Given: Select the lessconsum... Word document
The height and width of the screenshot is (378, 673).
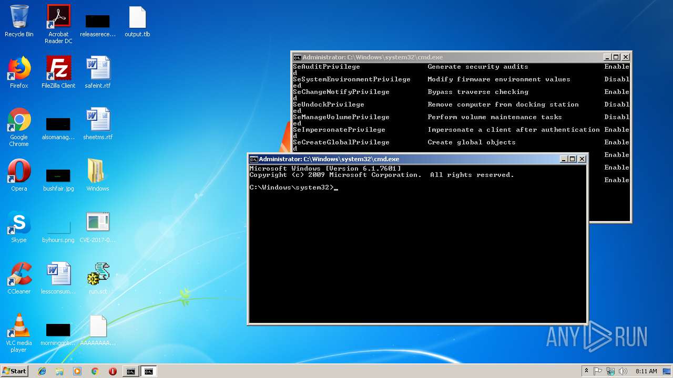Looking at the screenshot, I should click(58, 279).
